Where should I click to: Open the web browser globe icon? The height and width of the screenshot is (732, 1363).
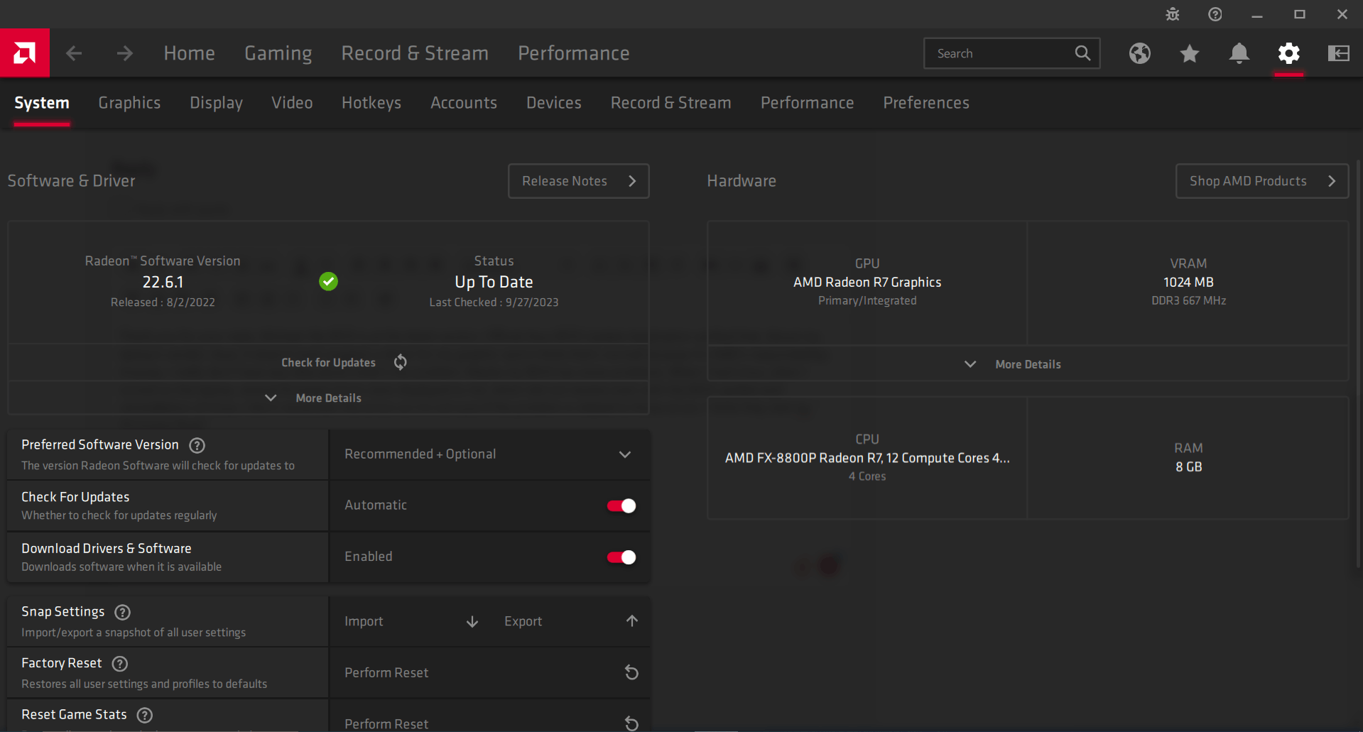1140,53
